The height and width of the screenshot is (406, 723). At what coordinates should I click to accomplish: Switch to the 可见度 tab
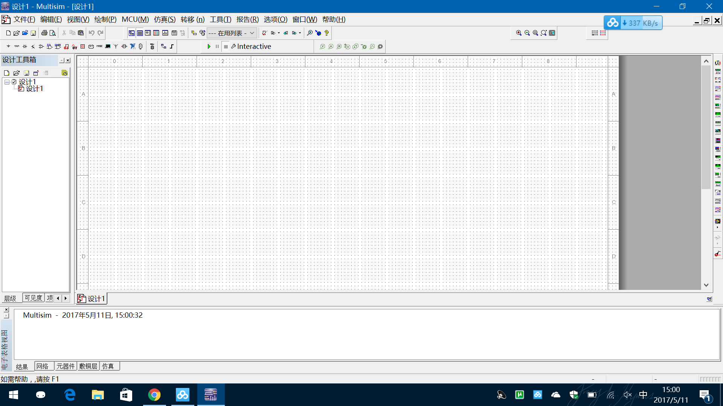point(34,298)
